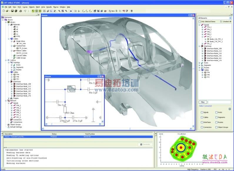Image resolution: width=234 pixels, height=171 pixels.
Task: Open the Solve menu
Action: pyautogui.click(x=43, y=7)
